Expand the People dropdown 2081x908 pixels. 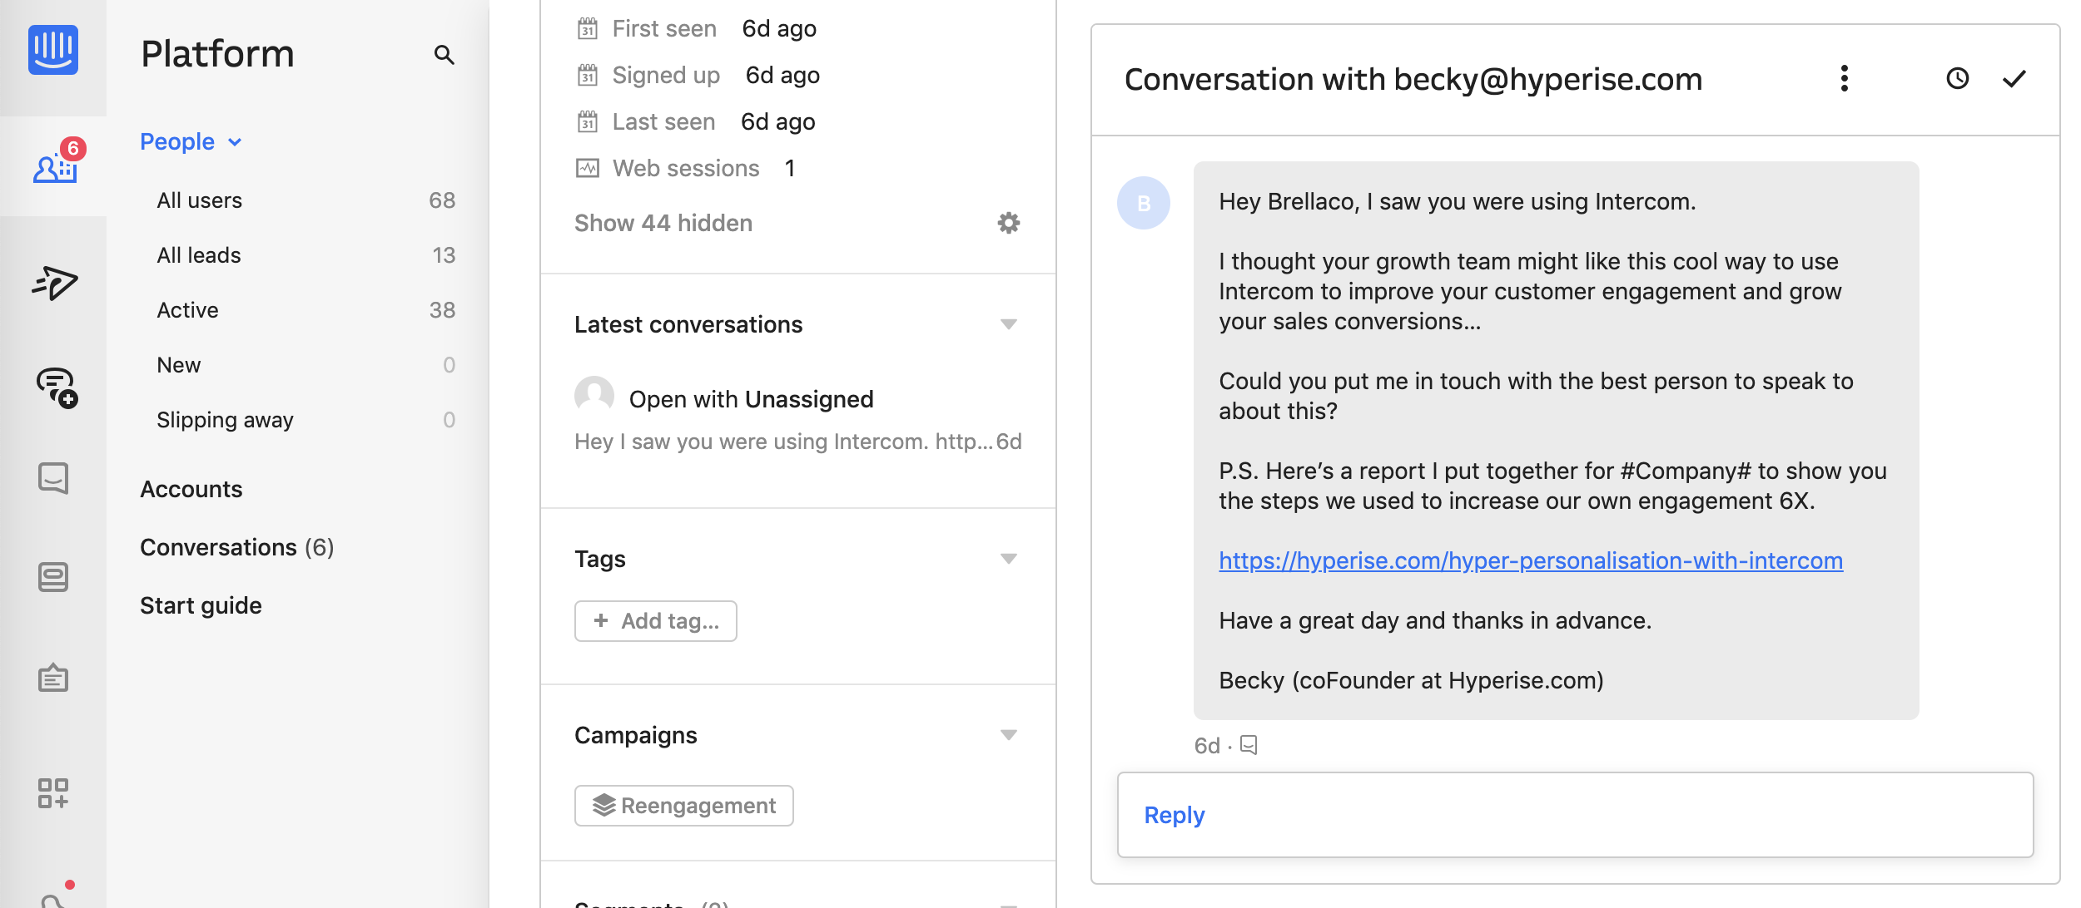191,142
